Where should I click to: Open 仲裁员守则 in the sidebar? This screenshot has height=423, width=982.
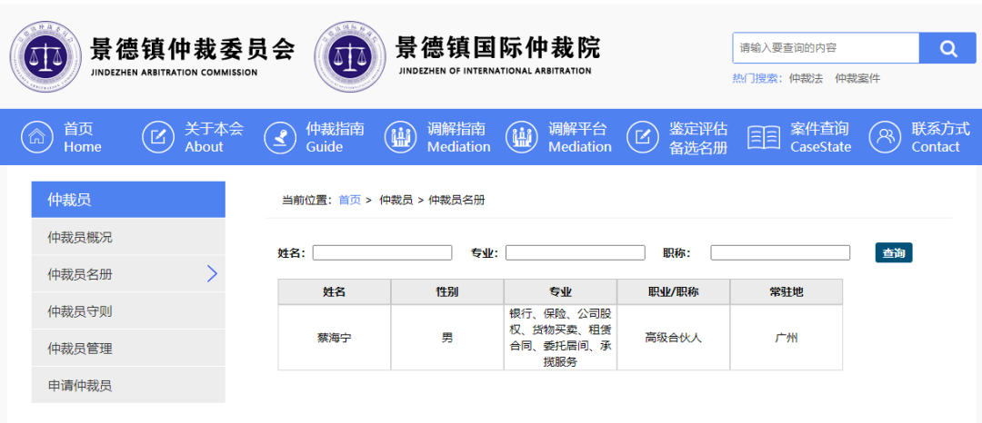128,311
